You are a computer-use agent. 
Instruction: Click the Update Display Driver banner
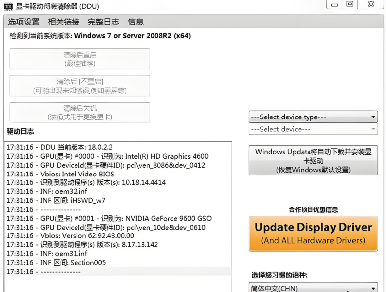pyautogui.click(x=313, y=234)
